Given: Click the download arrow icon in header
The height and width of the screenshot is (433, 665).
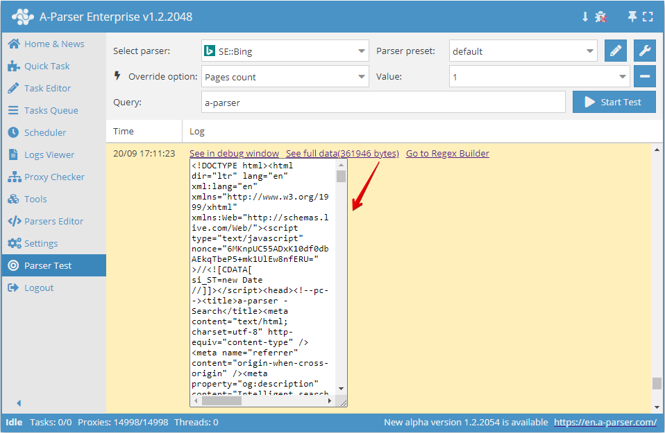Looking at the screenshot, I should point(585,17).
